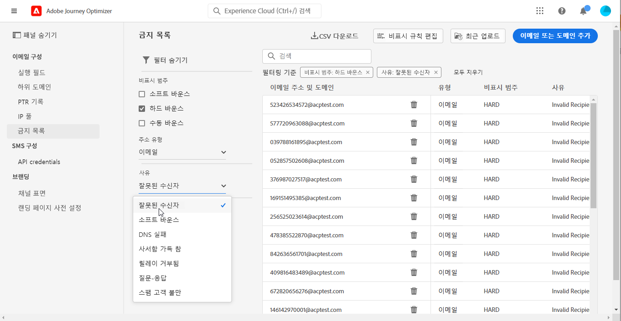Open the app switcher grid icon
The height and width of the screenshot is (321, 621).
[x=540, y=11]
